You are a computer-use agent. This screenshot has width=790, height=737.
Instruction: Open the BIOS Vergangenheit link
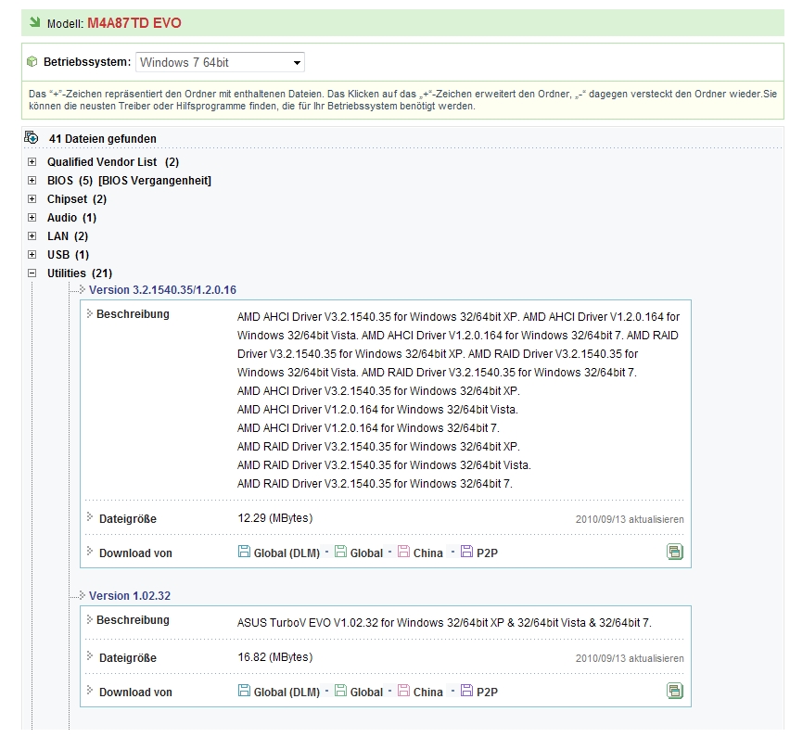155,181
